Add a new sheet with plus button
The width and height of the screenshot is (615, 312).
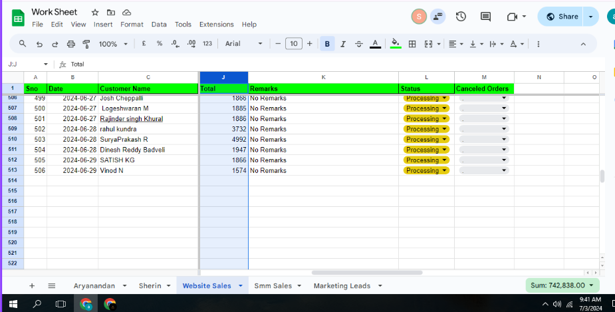(31, 285)
